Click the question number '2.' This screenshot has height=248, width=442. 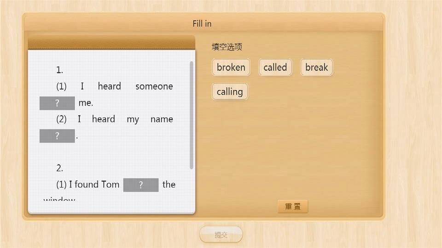click(x=59, y=168)
